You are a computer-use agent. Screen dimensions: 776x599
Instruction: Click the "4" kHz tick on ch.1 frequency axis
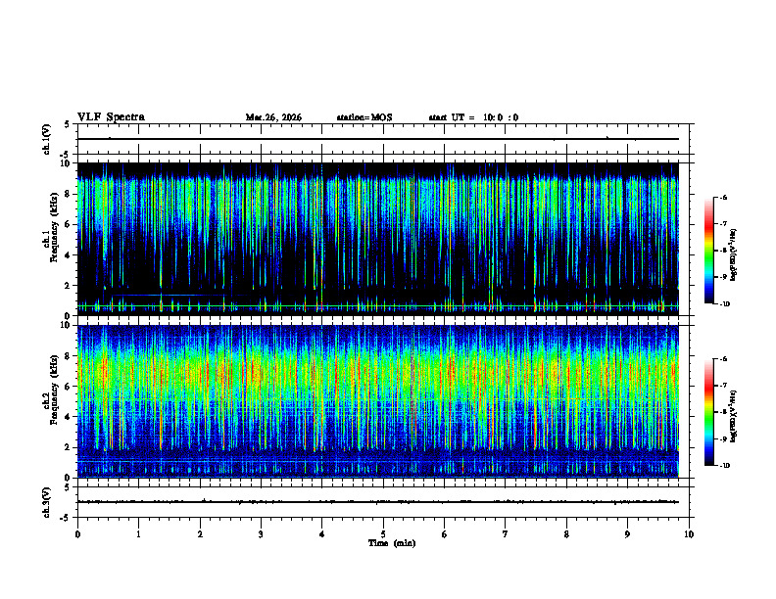[69, 254]
